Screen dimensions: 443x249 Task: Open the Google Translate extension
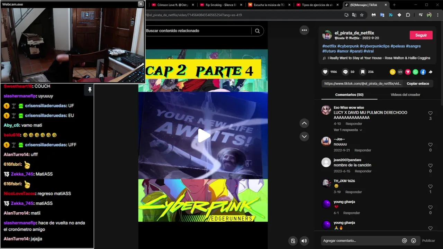click(x=382, y=15)
